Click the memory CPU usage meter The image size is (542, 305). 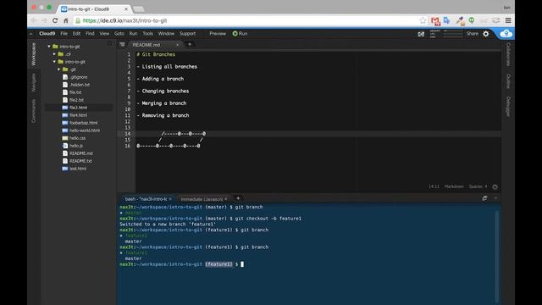click(x=446, y=34)
